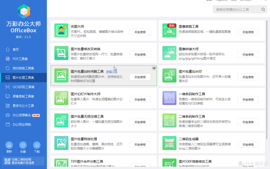
Task: Click 开始使用 for 图像拼接大师
Action: (248, 54)
